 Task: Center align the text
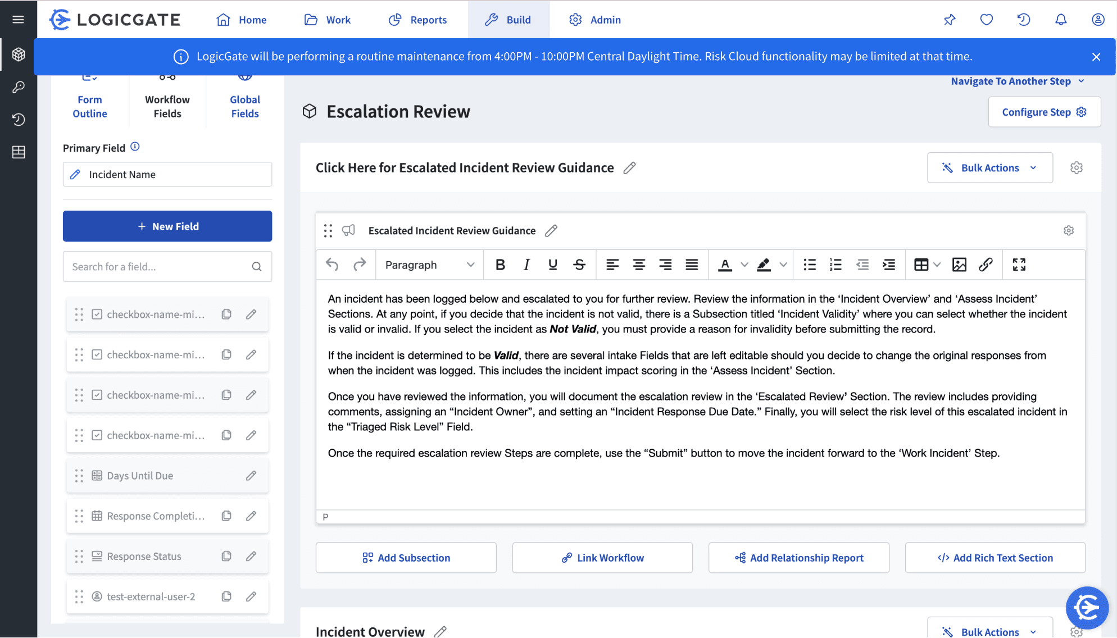point(639,265)
